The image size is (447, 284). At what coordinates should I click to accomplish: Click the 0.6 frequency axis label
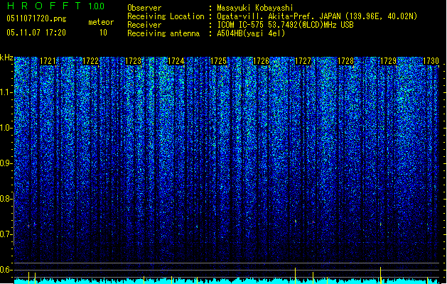click(x=6, y=270)
